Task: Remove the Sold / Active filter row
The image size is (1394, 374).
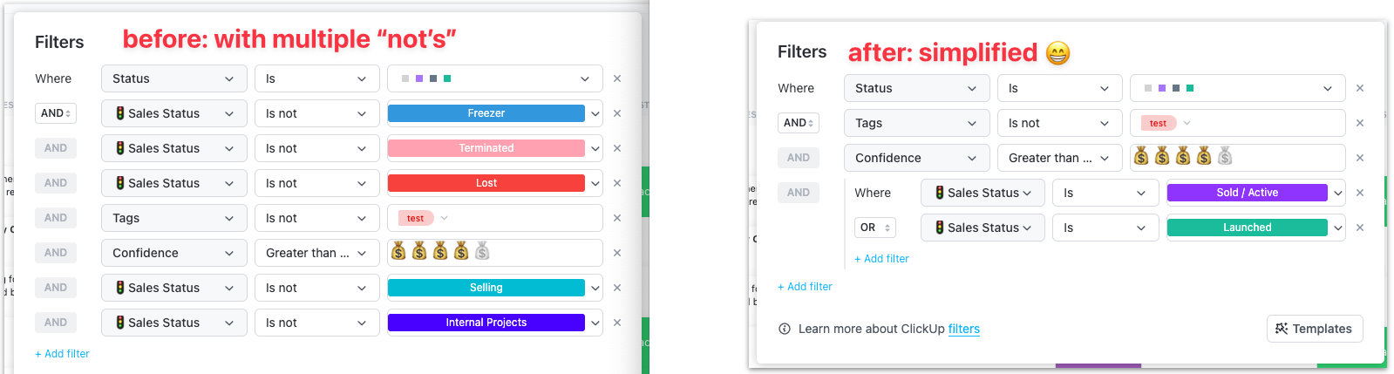Action: [1360, 193]
